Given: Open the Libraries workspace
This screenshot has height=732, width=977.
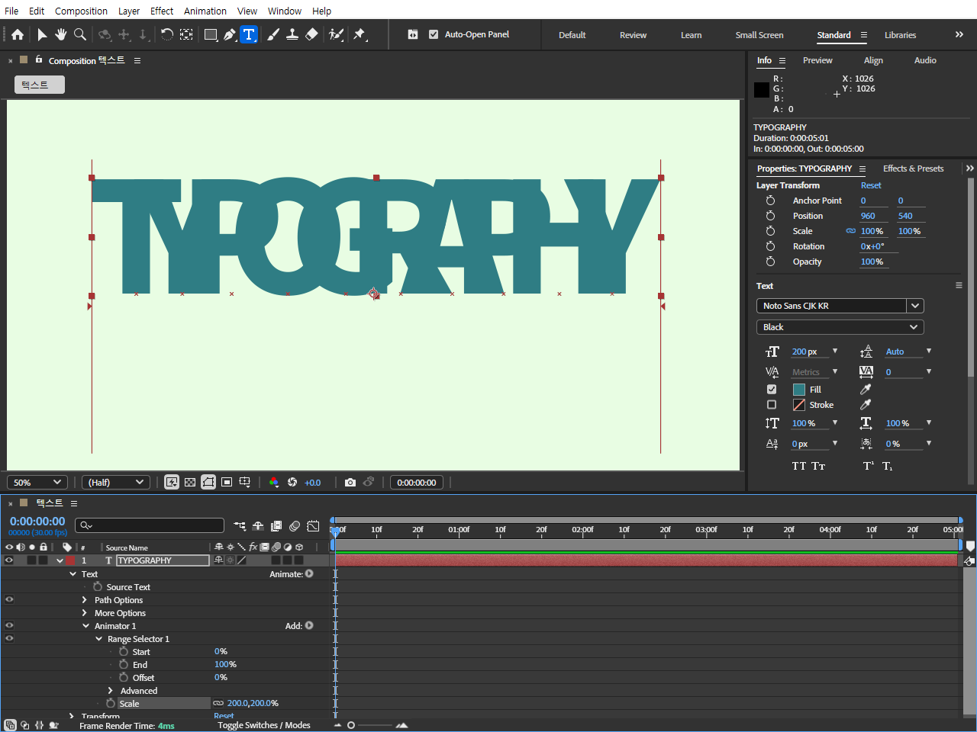Looking at the screenshot, I should (x=901, y=35).
